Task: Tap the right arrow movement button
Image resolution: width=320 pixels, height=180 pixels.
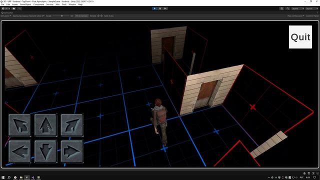Action: 72,151
